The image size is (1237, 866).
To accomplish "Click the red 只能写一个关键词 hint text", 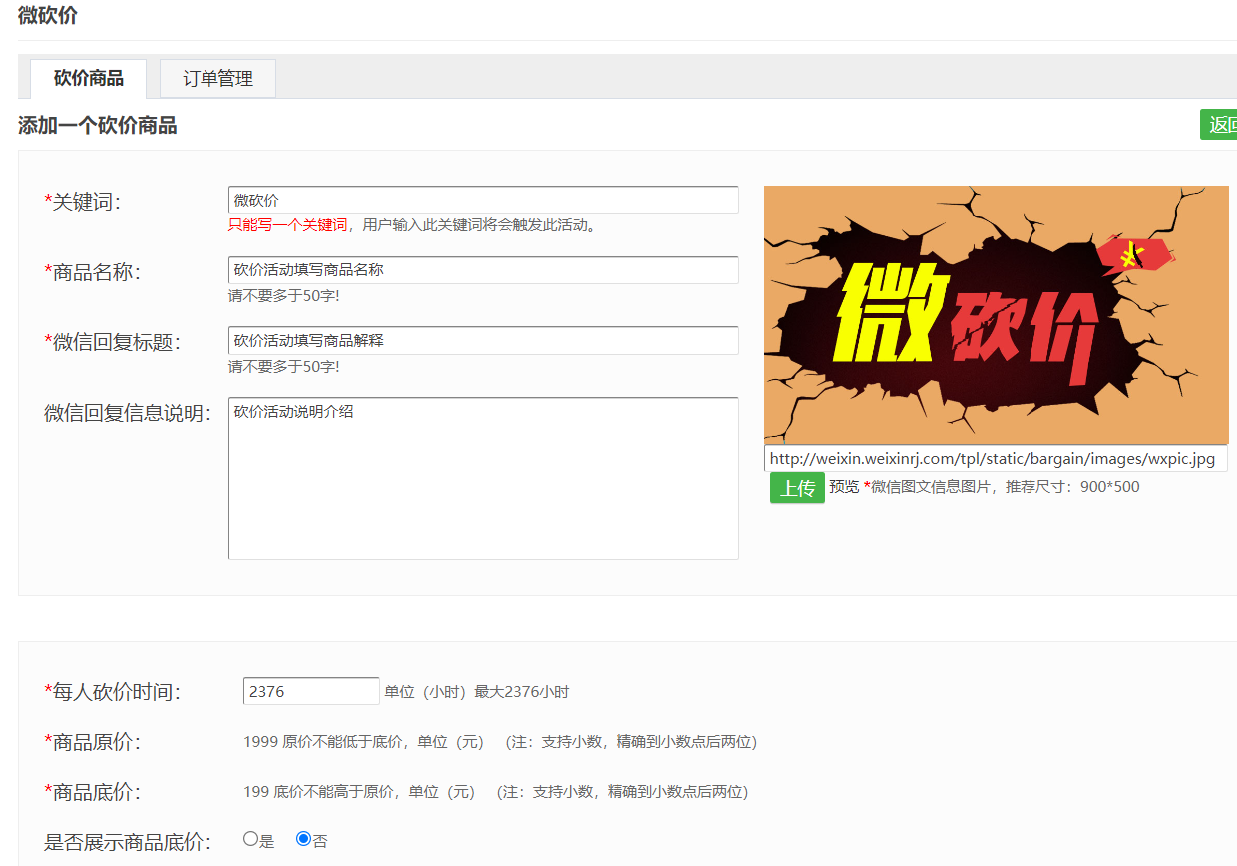I will (287, 225).
